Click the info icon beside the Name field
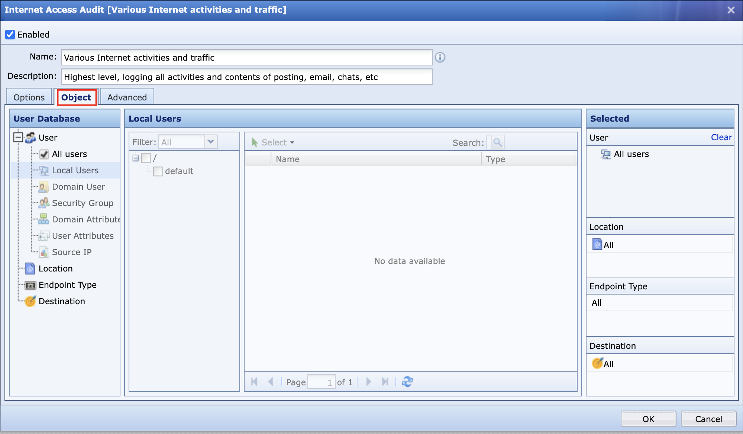Image resolution: width=743 pixels, height=434 pixels. tap(440, 57)
